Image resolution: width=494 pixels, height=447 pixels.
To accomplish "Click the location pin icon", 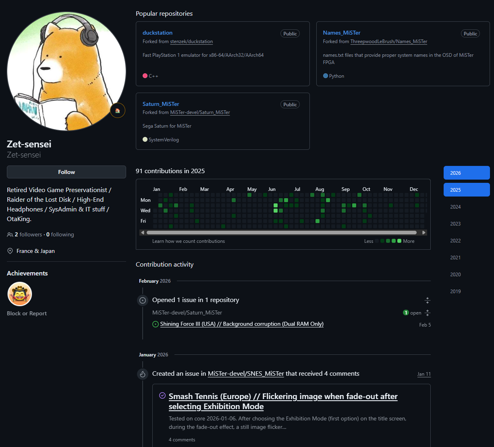I will (x=10, y=251).
